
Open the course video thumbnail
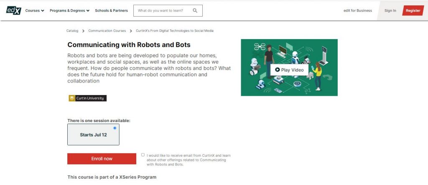[x=289, y=70]
